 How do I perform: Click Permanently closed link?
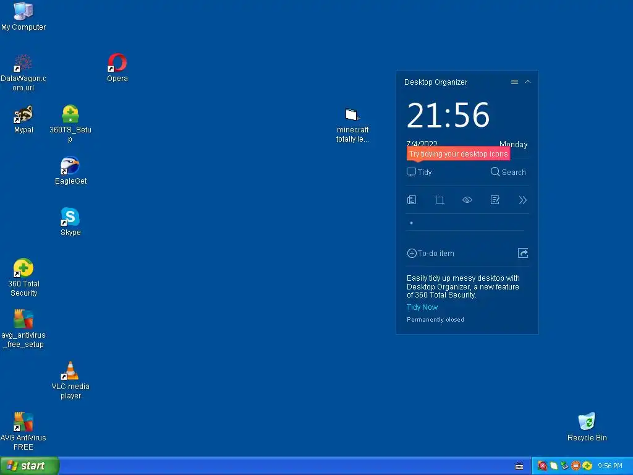coord(435,320)
